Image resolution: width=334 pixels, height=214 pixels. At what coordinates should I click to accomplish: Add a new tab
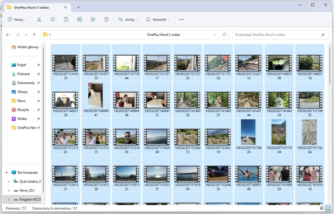[78, 8]
